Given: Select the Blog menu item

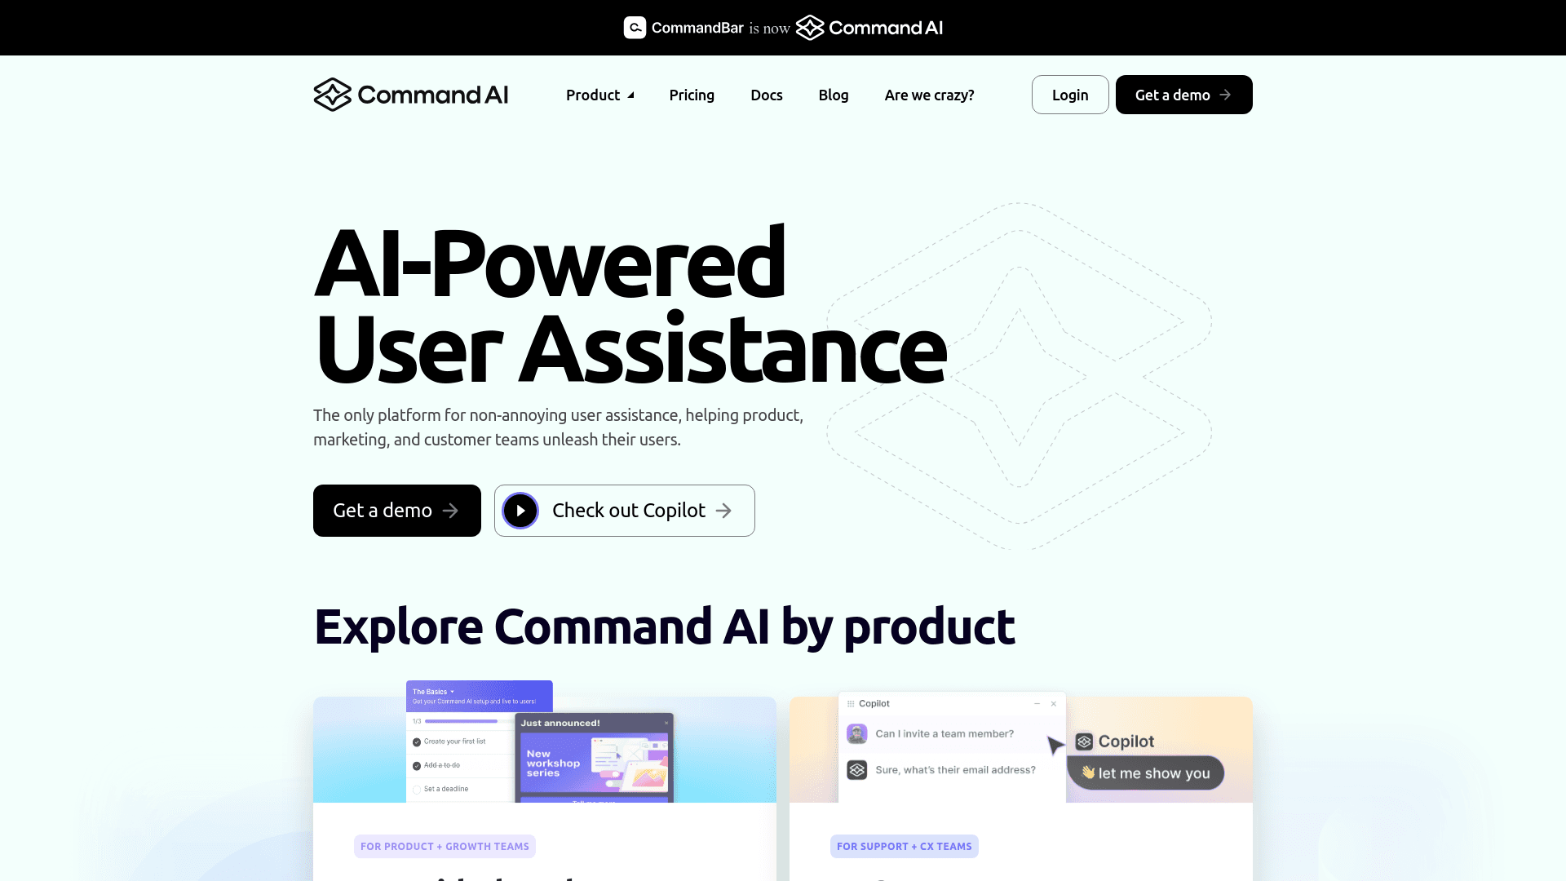Looking at the screenshot, I should click(834, 95).
